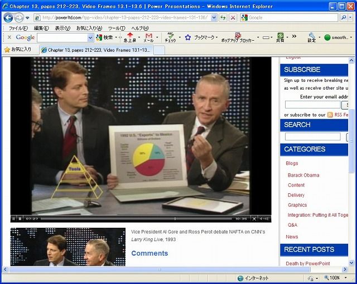
Task: Open the Death by PowerPoint post link
Action: point(308,263)
